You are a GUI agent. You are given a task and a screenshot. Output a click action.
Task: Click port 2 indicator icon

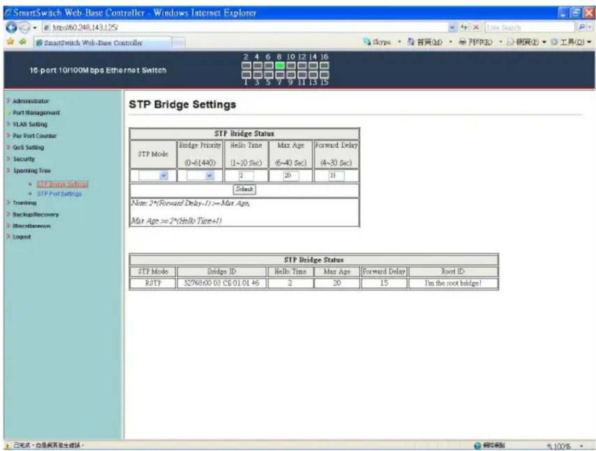[246, 65]
